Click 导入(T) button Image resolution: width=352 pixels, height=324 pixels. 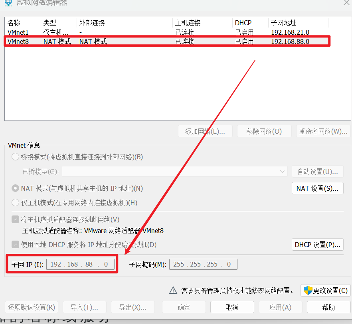click(85, 307)
